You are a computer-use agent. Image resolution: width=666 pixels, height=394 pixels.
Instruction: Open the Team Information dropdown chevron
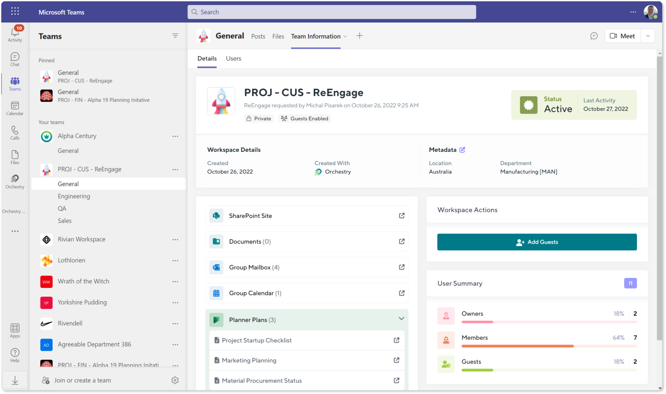[345, 36]
